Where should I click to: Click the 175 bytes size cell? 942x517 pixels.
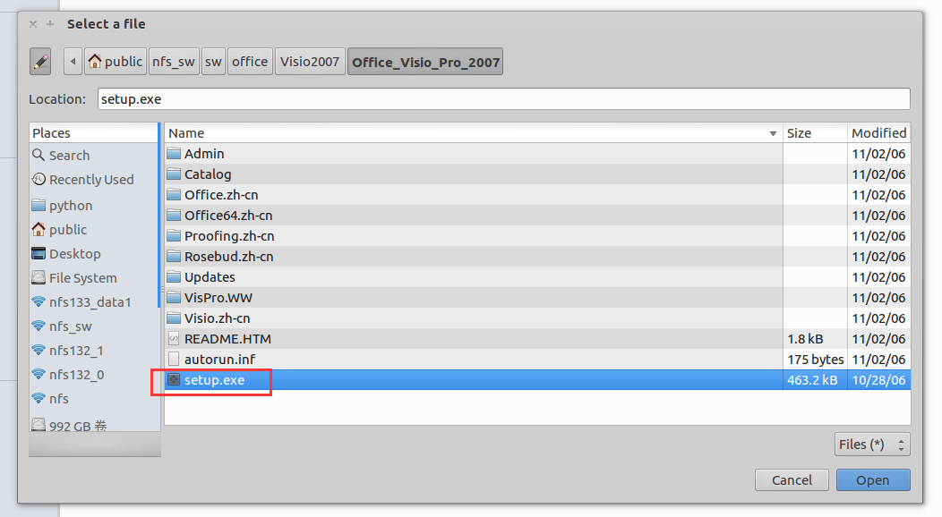815,360
